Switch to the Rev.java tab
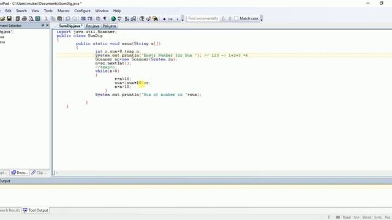The width and height of the screenshot is (392, 220). [x=92, y=26]
